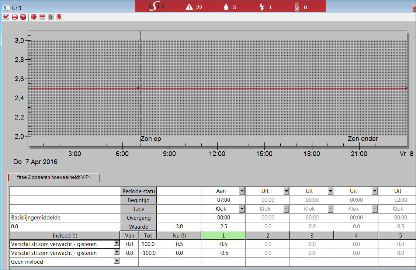Click the Vr 8 date label on the axis

[406, 154]
